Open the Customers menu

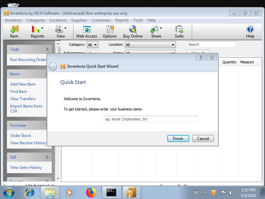pos(101,20)
